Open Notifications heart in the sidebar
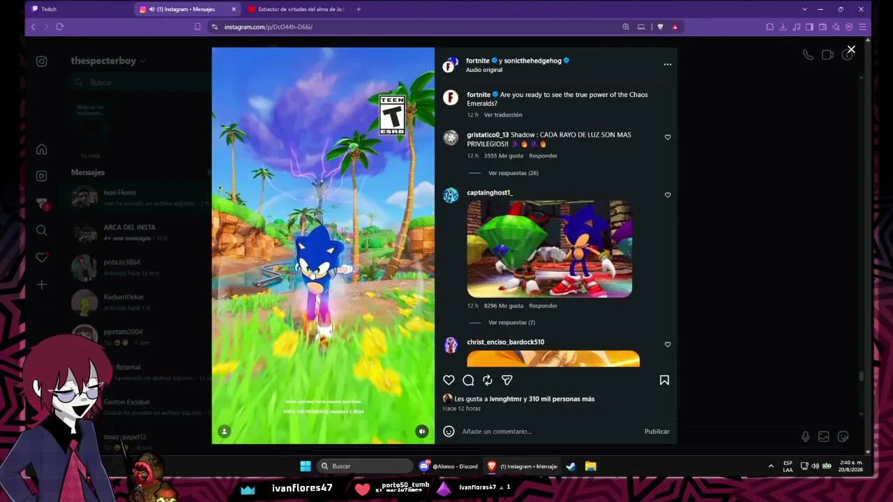The image size is (893, 502). coord(42,257)
